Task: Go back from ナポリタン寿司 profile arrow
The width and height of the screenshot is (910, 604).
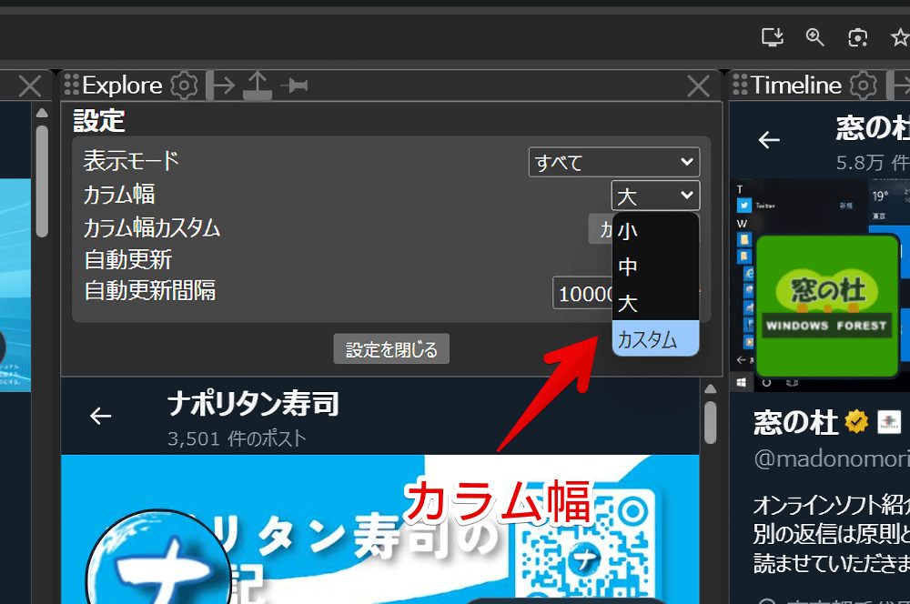Action: point(100,416)
